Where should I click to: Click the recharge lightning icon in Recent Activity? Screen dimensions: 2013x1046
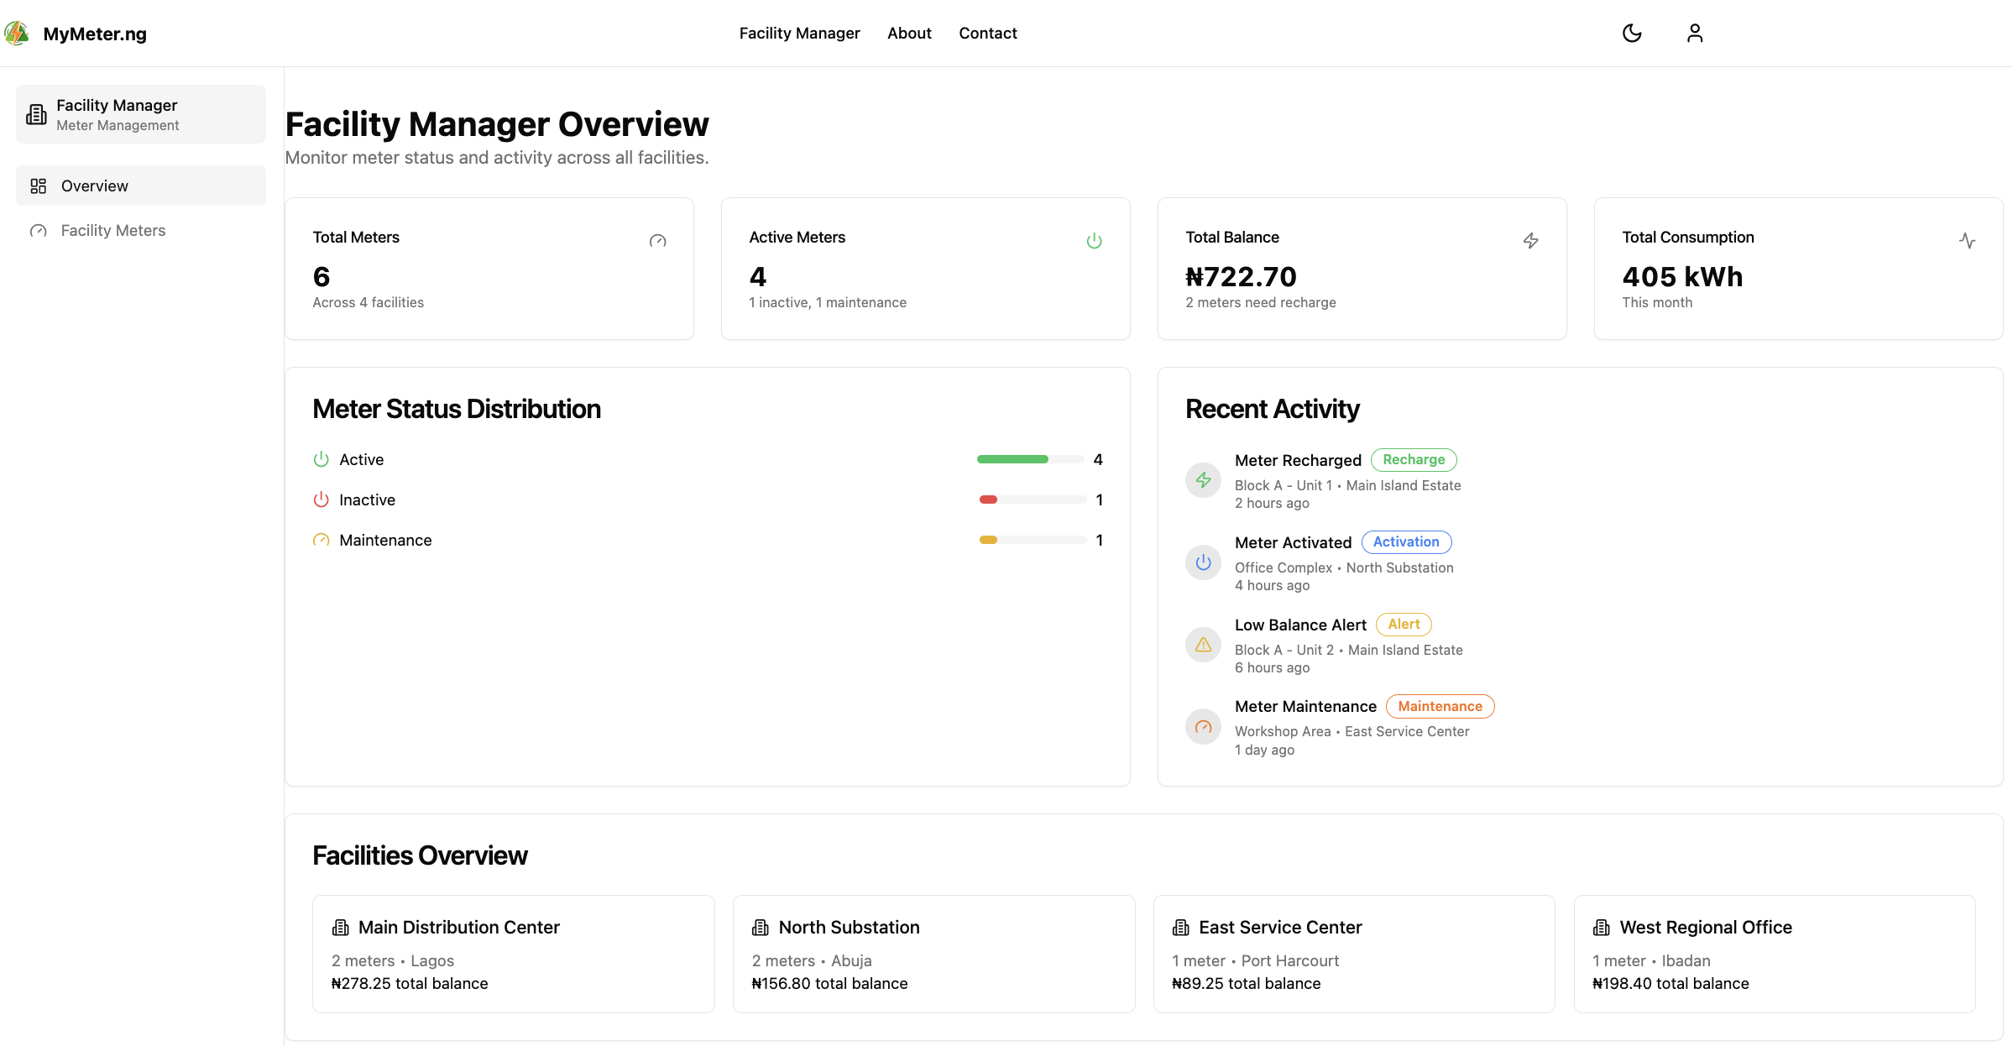tap(1203, 479)
